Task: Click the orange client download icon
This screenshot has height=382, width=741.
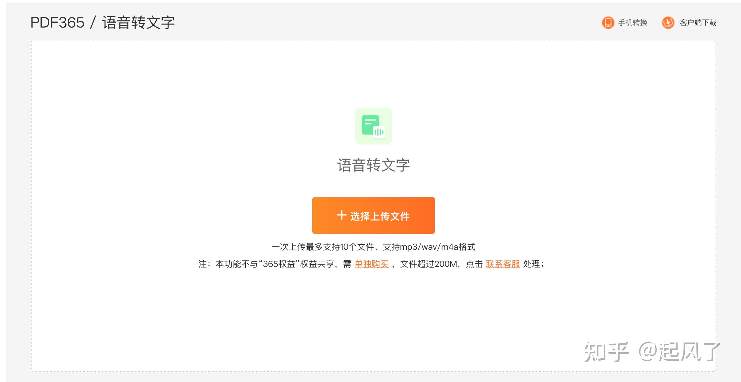Action: click(x=668, y=23)
